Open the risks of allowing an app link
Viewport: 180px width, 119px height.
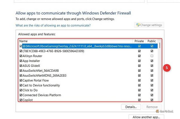53,25
